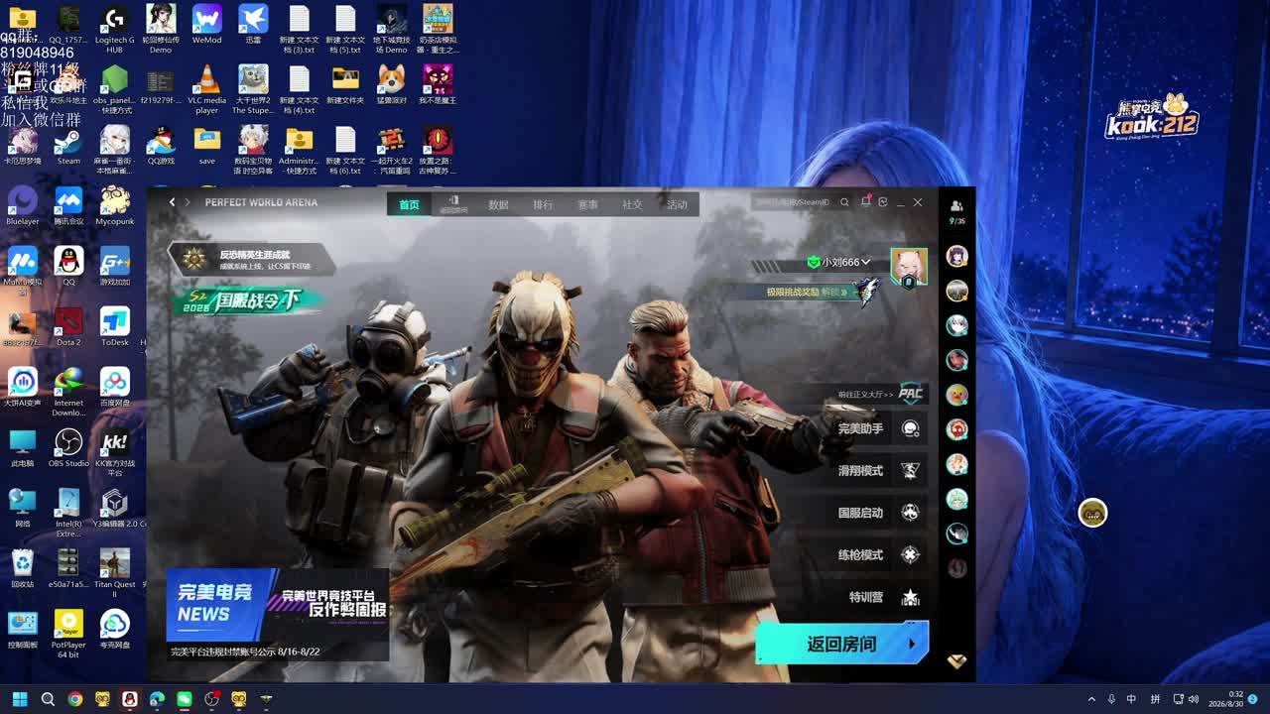Open the 腾讯会议 desktop icon
The image size is (1270, 714).
[x=68, y=206]
